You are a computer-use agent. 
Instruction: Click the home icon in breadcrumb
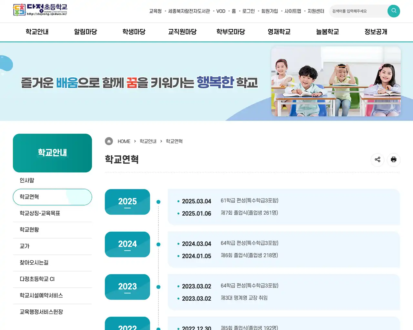tap(109, 141)
